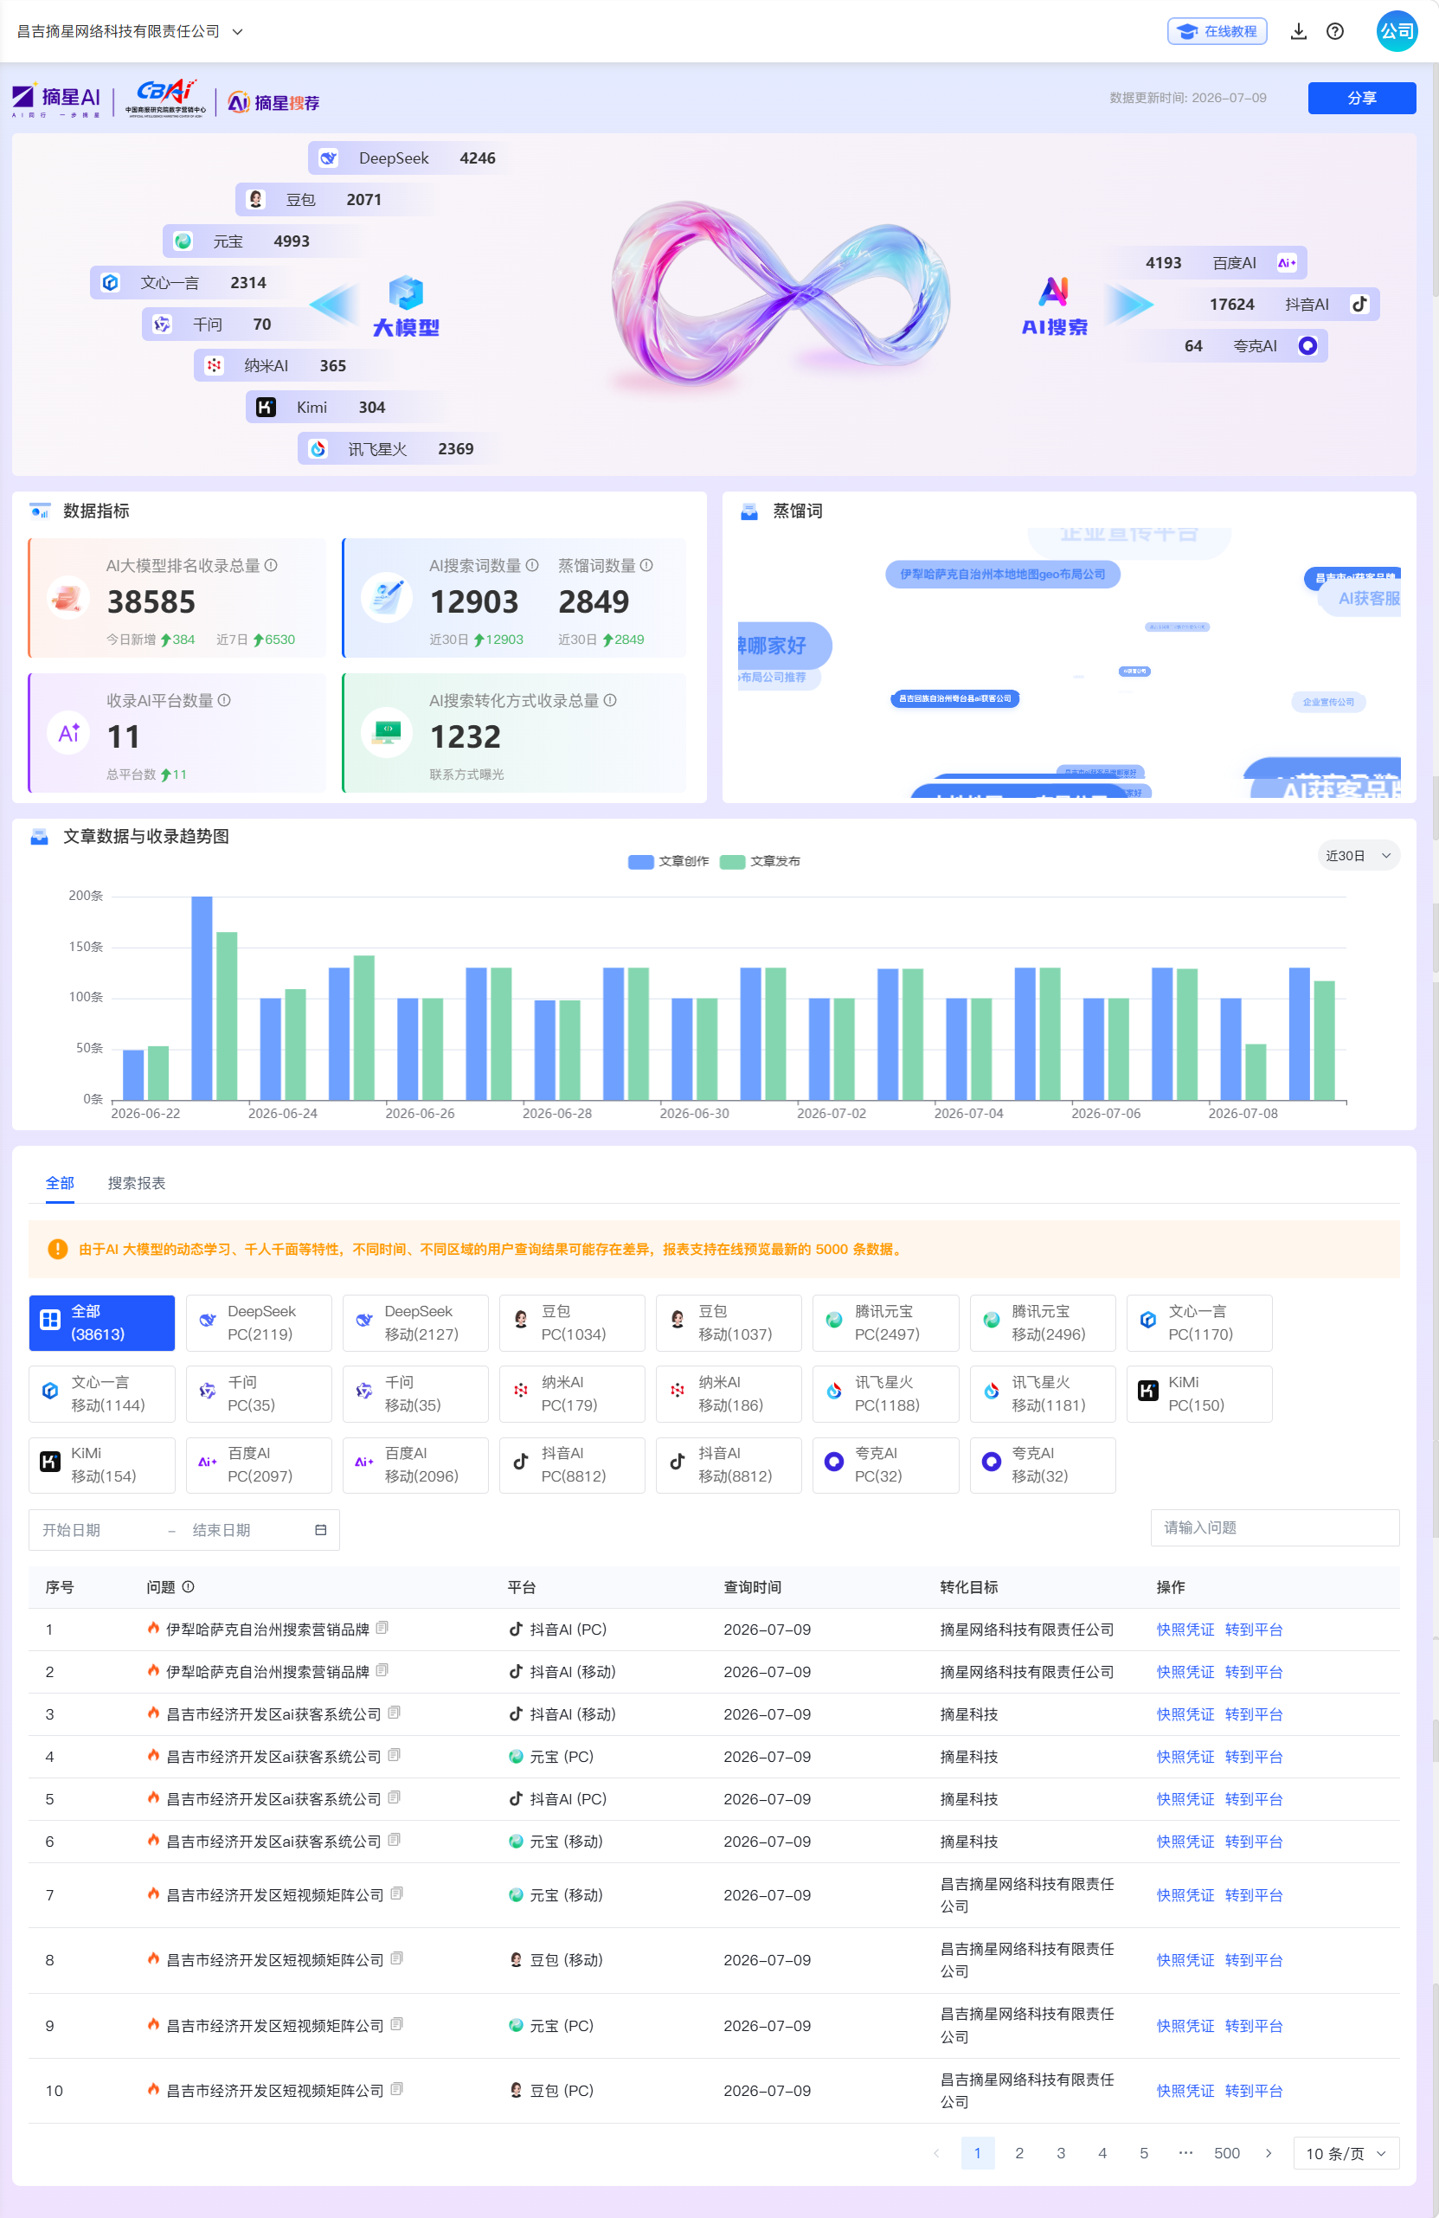Filter by 抖音AI PC(8812)

click(572, 1465)
